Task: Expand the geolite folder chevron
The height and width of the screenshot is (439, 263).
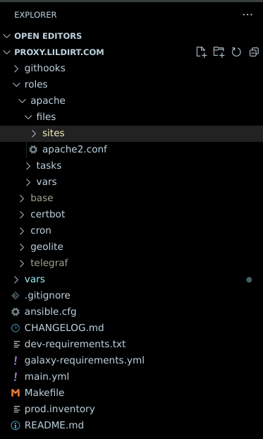Action: click(x=22, y=247)
